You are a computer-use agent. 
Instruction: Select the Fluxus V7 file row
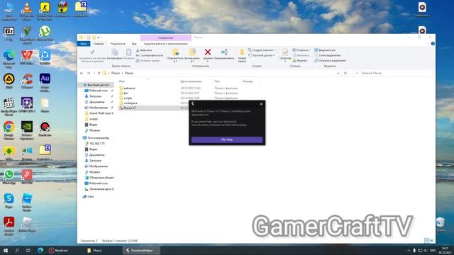pos(153,108)
